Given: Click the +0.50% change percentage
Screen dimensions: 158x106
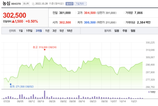Looking at the screenshot, I should click(x=32, y=21).
